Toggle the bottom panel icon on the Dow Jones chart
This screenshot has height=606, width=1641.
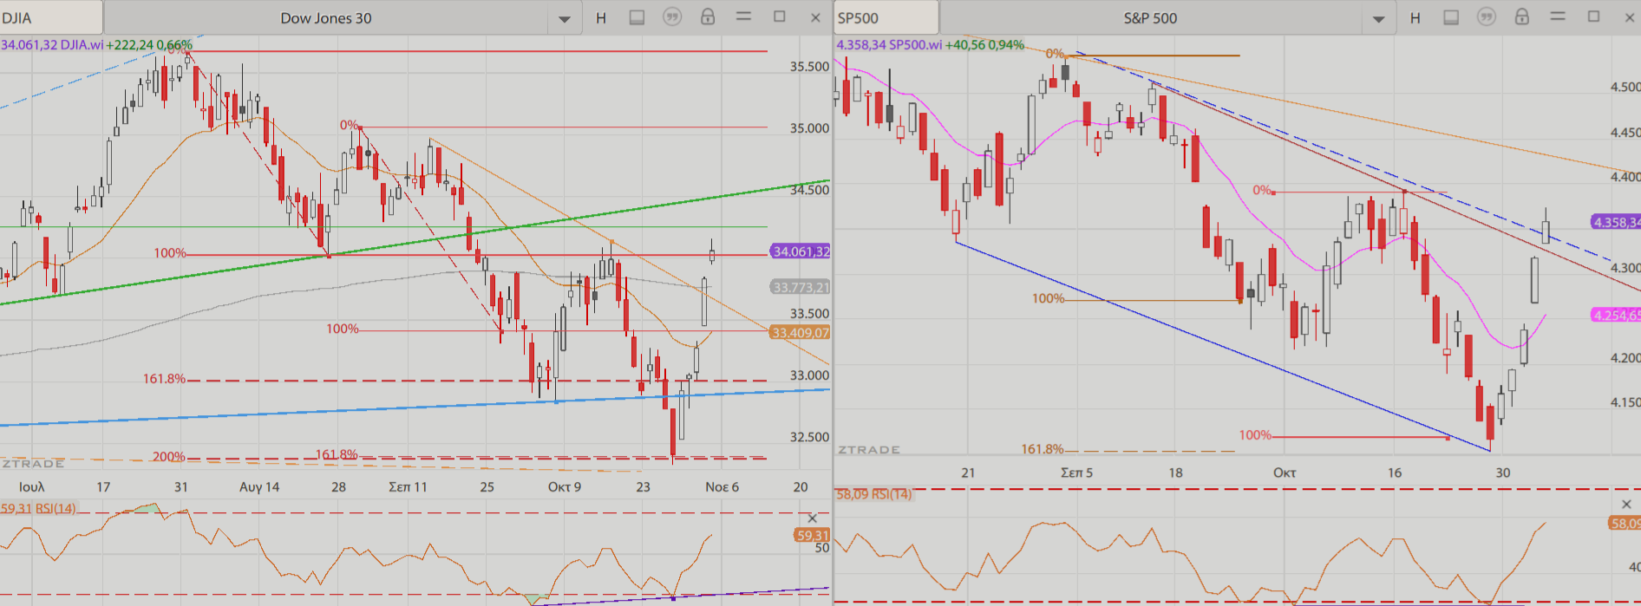(x=637, y=17)
